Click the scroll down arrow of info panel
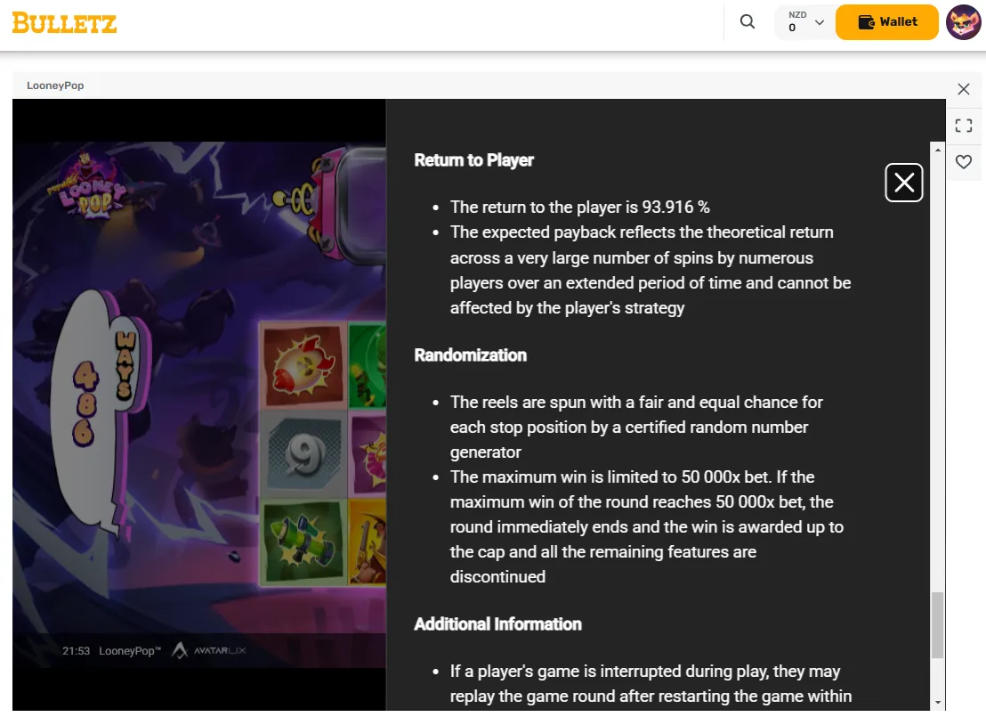This screenshot has width=986, height=717. [x=938, y=702]
